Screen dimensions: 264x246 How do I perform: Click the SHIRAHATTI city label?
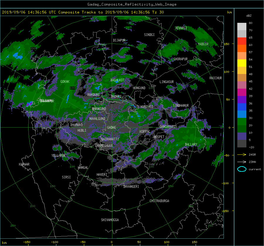pos(110,139)
